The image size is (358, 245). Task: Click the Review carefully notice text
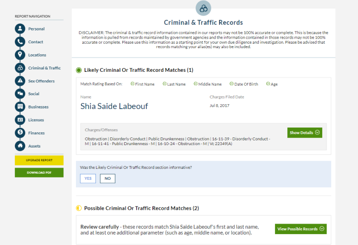pos(169,230)
